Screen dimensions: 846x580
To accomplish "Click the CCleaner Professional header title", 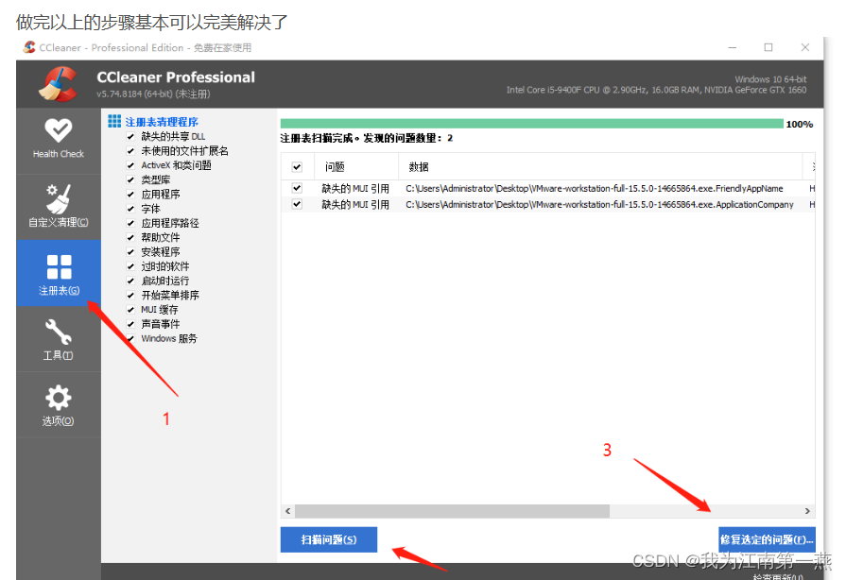I will click(x=176, y=77).
